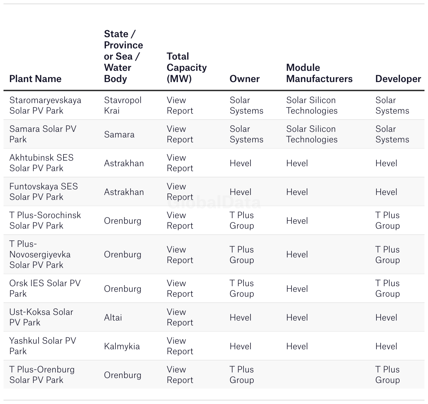Select the Staromaryevskaya Solar PV Park plant name
428x404 pixels.
(x=45, y=105)
